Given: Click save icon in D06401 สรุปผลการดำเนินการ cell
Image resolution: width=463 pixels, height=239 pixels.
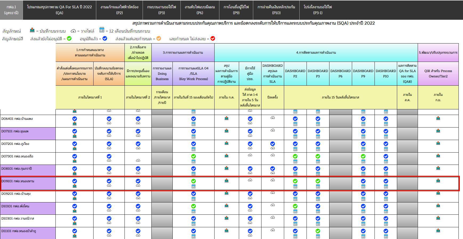Looking at the screenshot, I should pyautogui.click(x=226, y=118).
